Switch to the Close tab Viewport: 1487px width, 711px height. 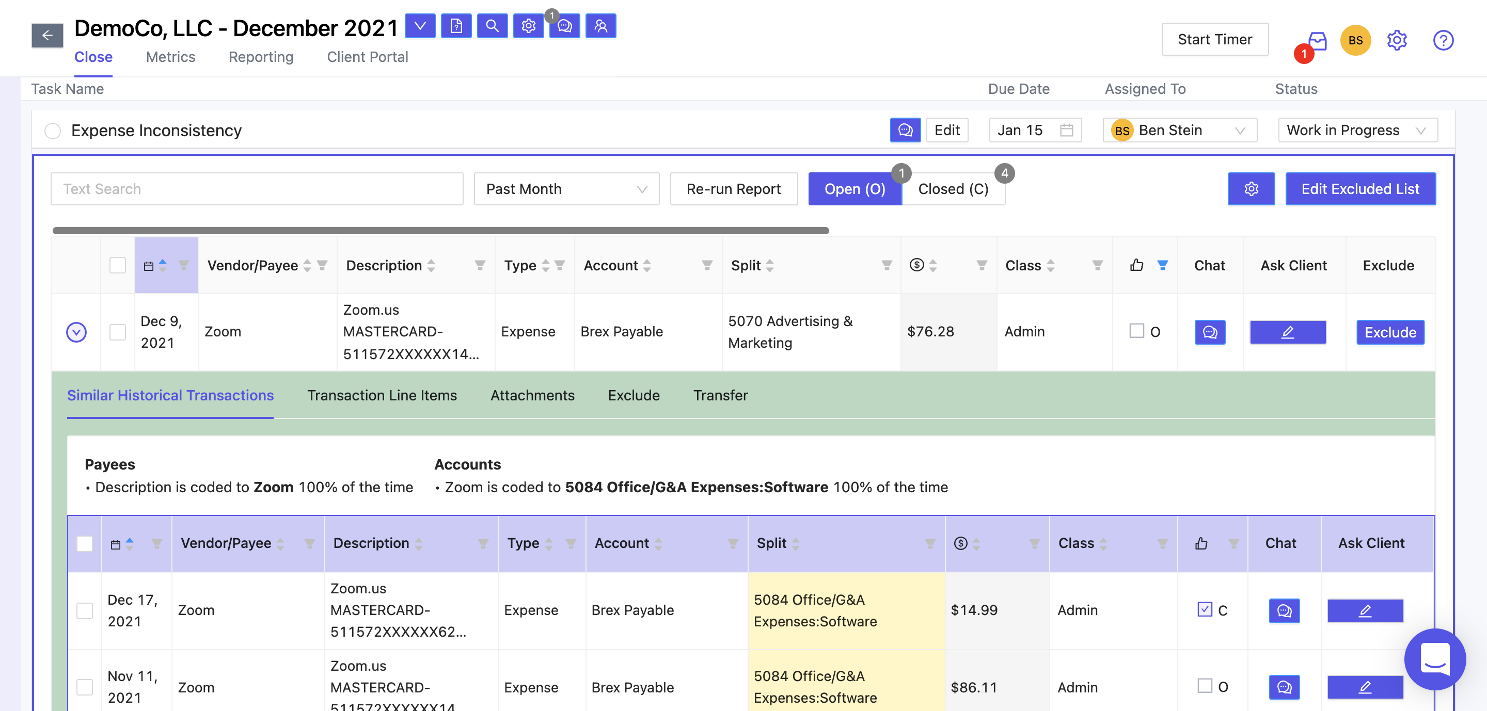tap(93, 57)
